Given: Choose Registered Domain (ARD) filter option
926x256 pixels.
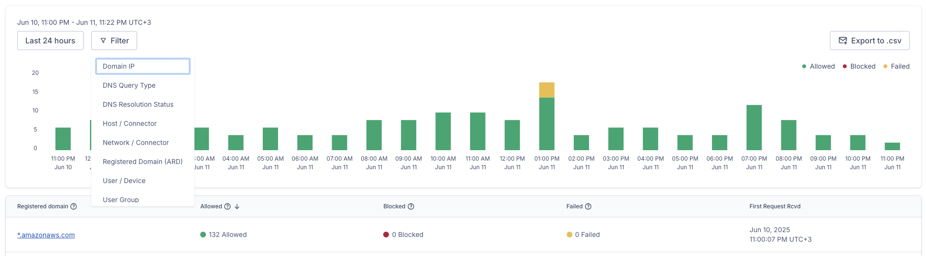Looking at the screenshot, I should tap(142, 162).
